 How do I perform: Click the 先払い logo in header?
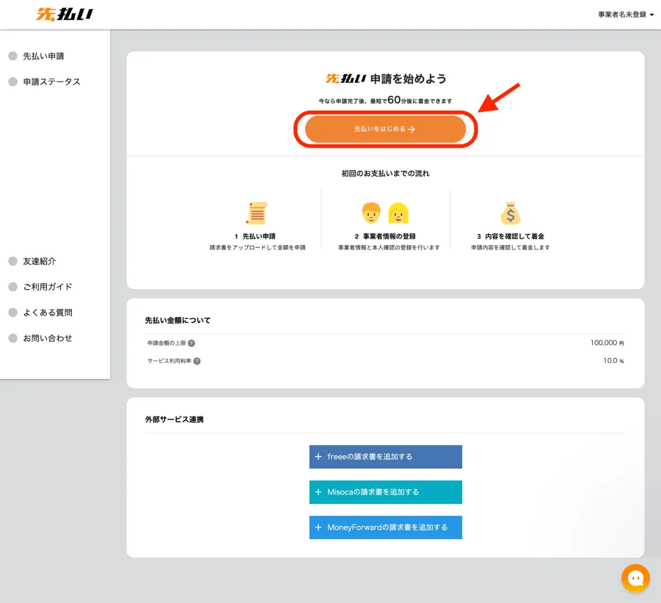pos(65,14)
